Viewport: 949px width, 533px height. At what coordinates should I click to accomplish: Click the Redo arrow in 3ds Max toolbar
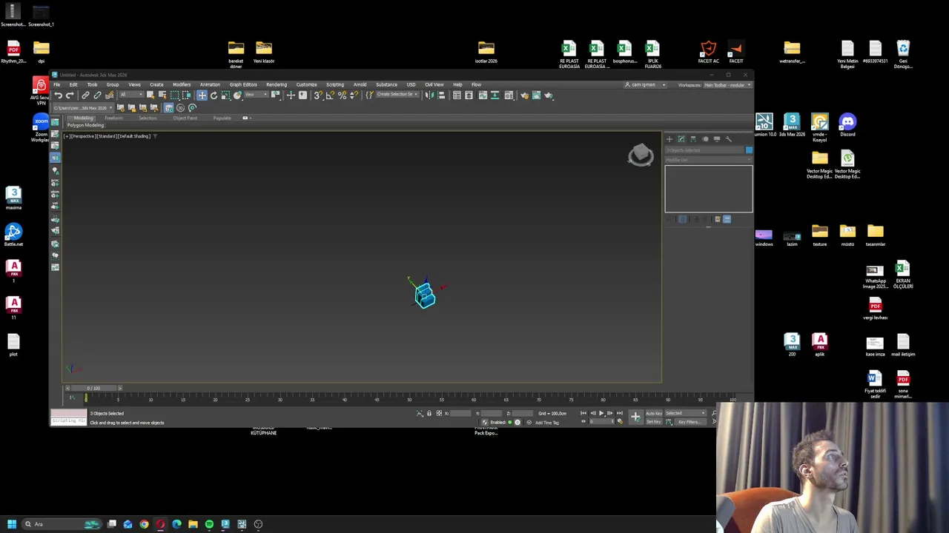pyautogui.click(x=70, y=95)
